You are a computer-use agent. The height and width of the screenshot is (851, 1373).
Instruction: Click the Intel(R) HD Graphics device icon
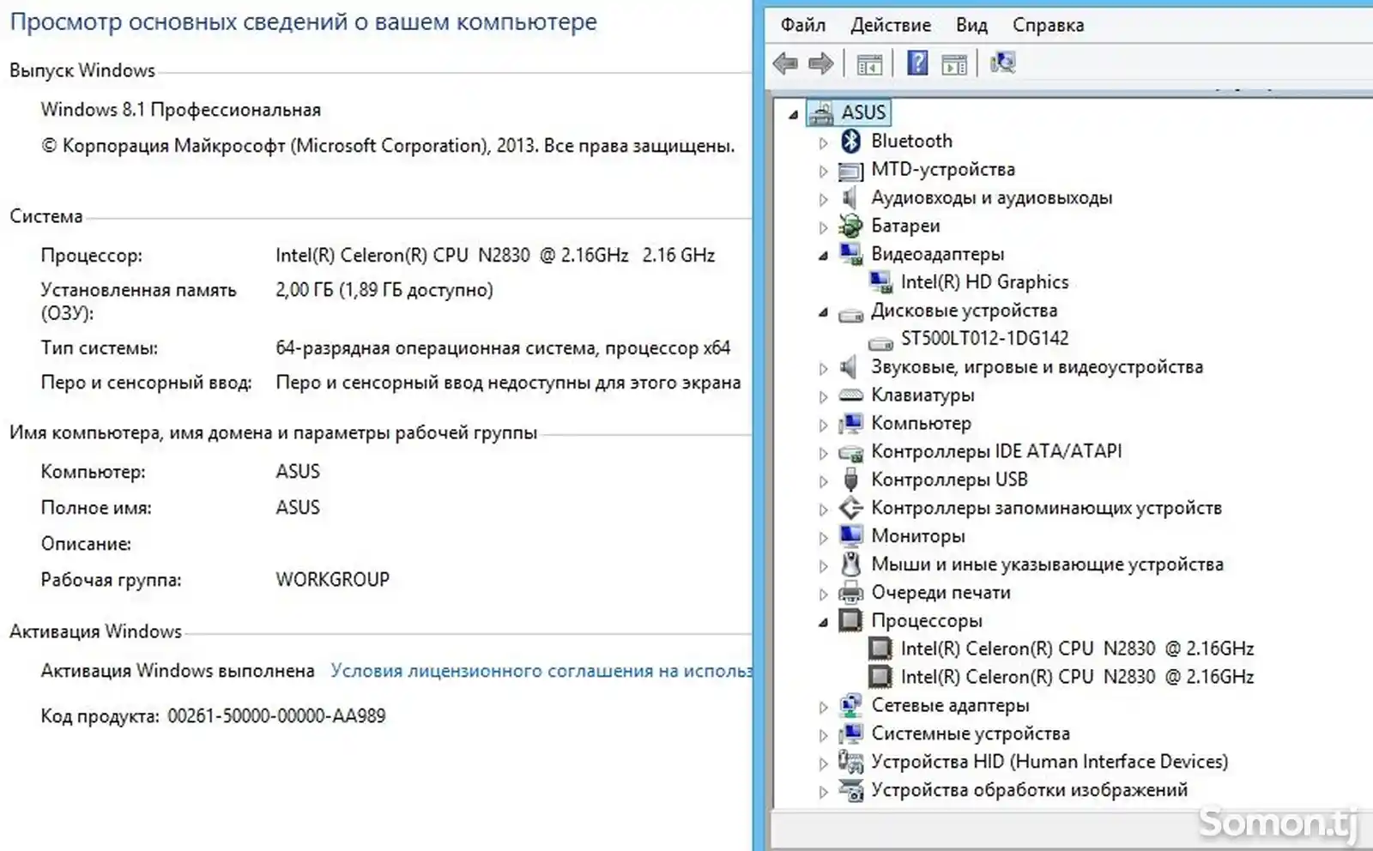[880, 282]
